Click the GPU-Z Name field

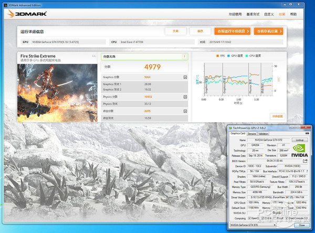click(x=268, y=140)
